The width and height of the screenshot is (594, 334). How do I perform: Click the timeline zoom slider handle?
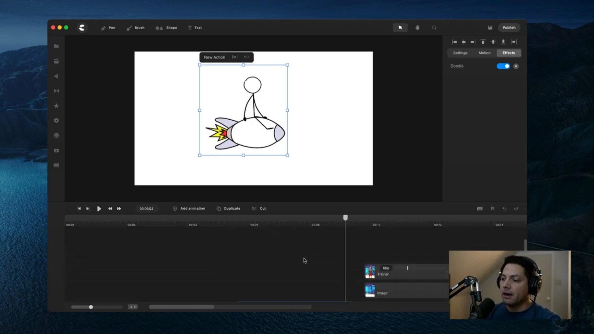(x=91, y=307)
